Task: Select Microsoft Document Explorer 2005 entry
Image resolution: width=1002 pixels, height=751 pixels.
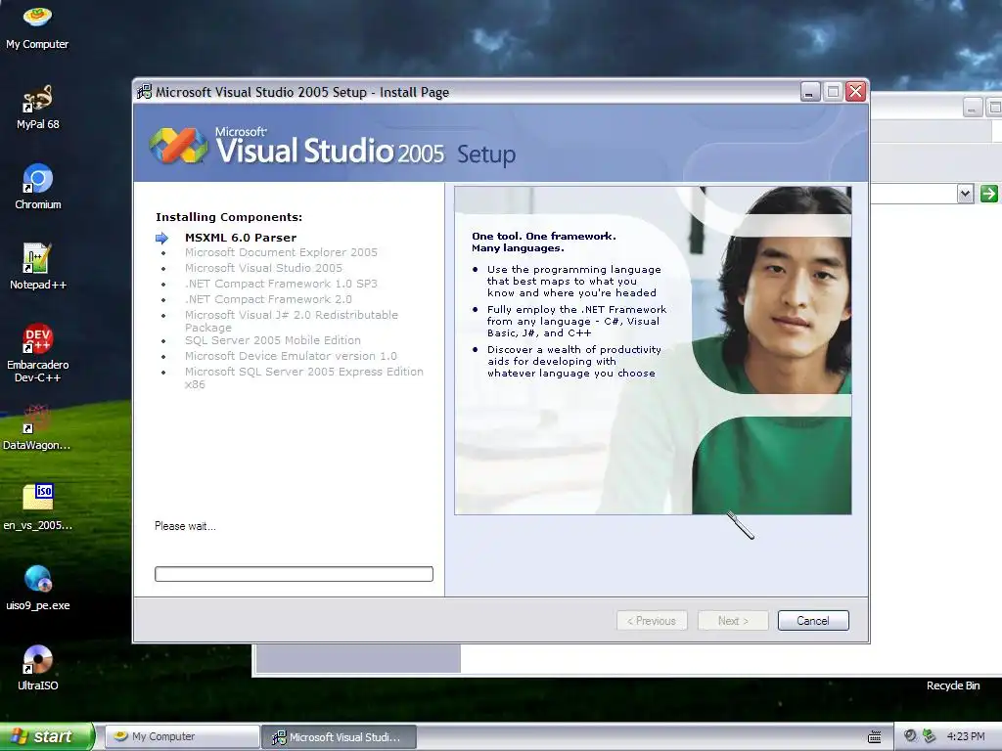Action: [281, 252]
